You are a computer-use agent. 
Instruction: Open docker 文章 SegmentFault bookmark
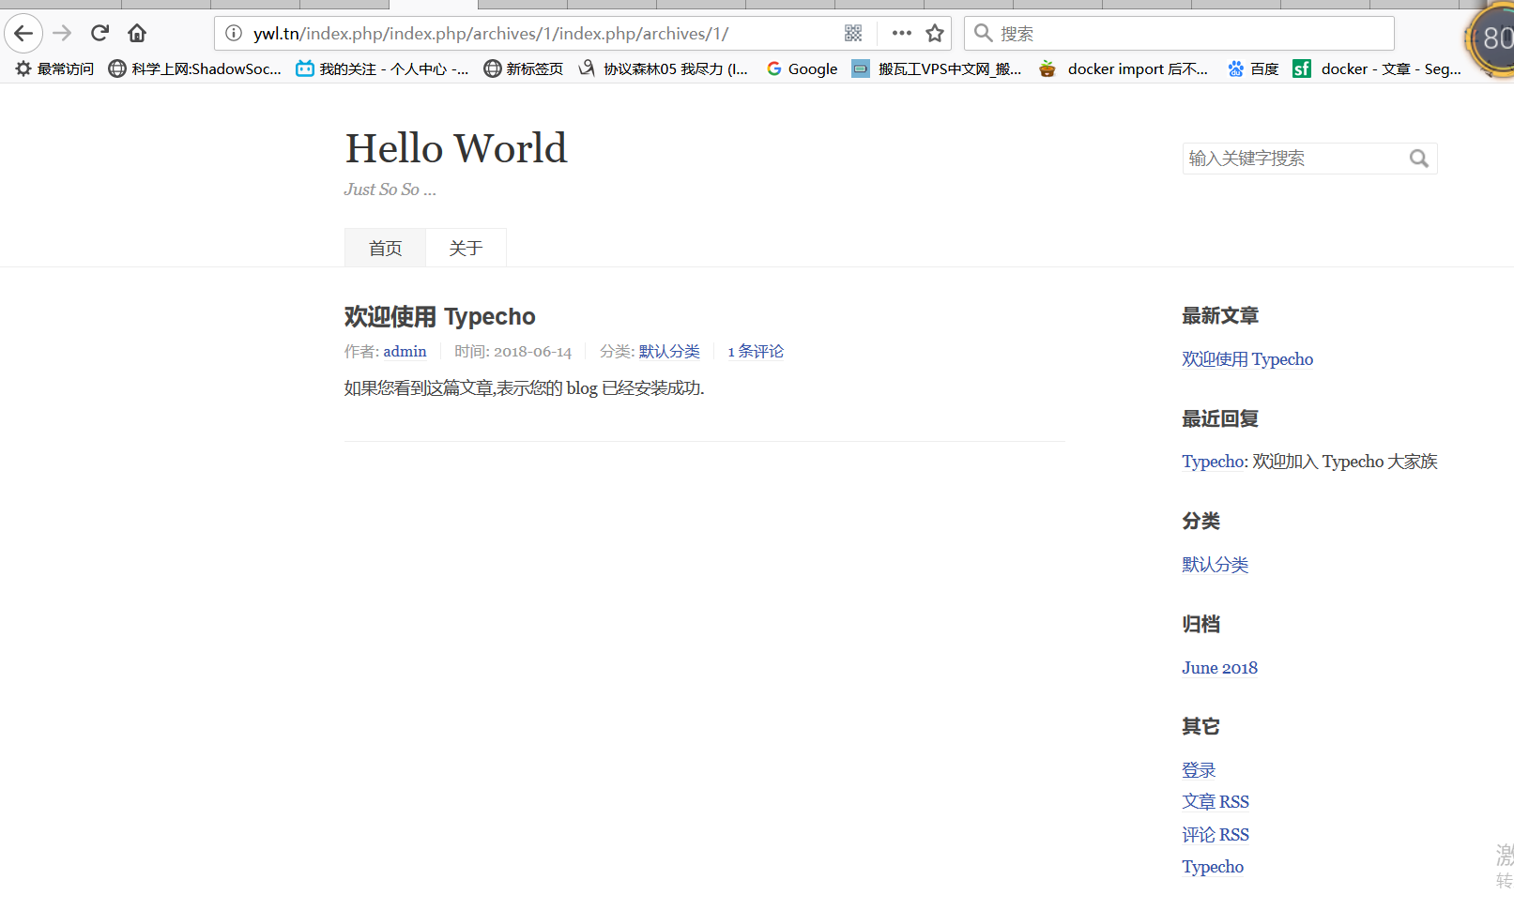[x=1377, y=68]
